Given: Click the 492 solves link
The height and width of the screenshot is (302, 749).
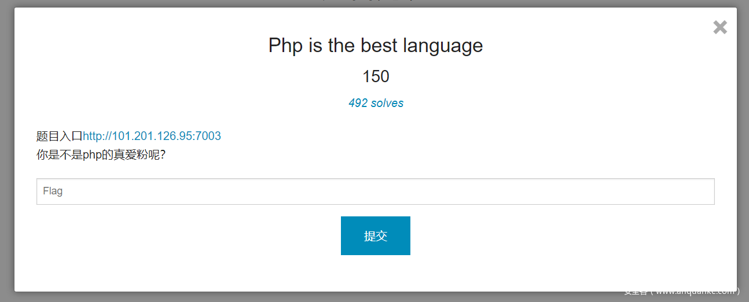Looking at the screenshot, I should (x=376, y=103).
